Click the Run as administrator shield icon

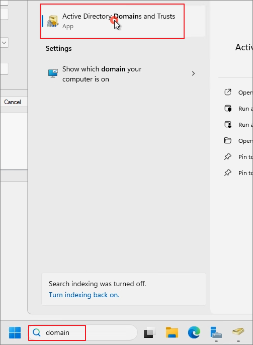tap(228, 108)
